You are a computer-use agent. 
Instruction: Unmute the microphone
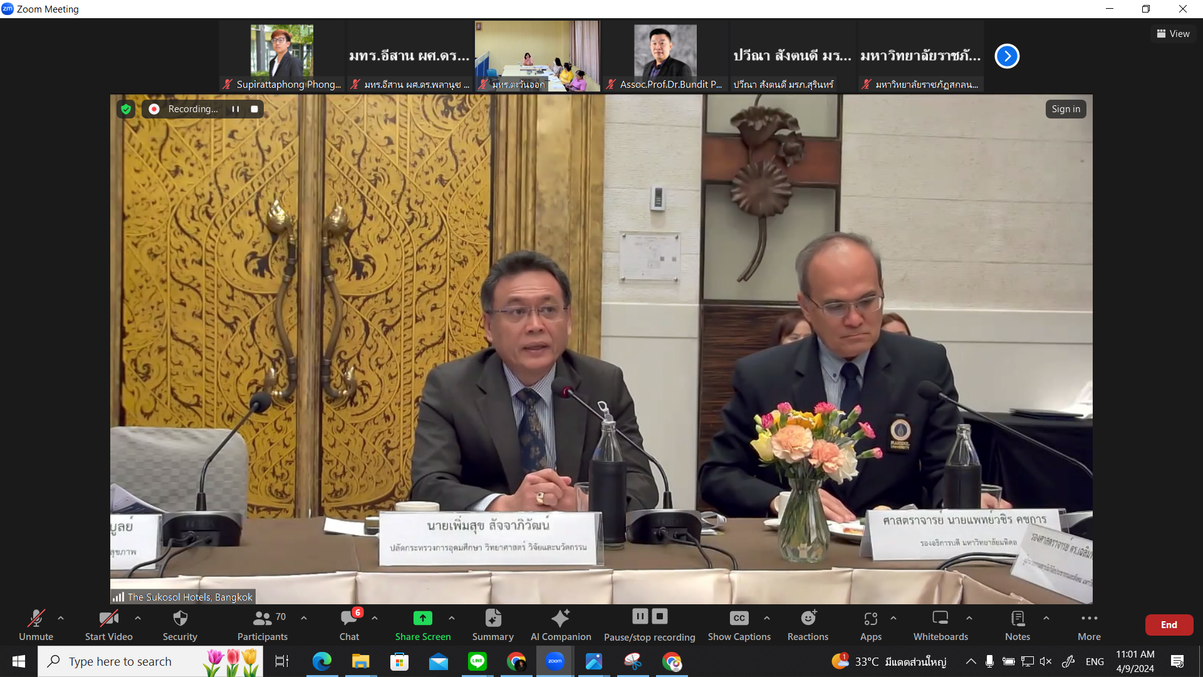click(x=36, y=625)
